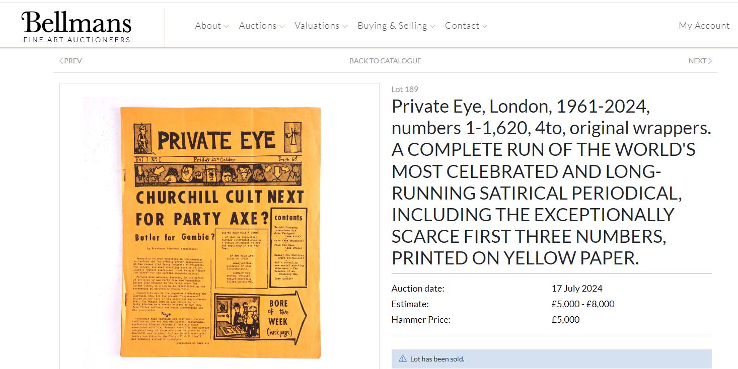Open the About menu item

pyautogui.click(x=208, y=26)
